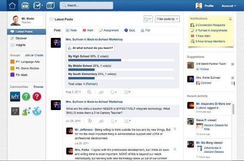Open the KAN community icon
This screenshot has width=244, height=161.
15,97
